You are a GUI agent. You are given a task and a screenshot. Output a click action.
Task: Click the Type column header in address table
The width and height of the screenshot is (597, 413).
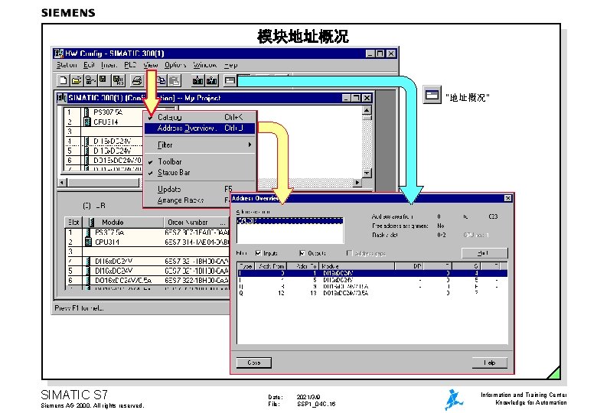(246, 266)
